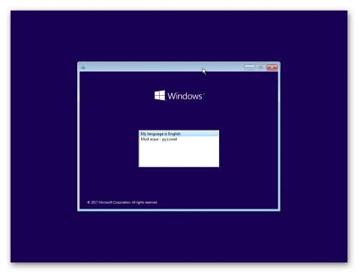358x273 pixels.
Task: Click the 'Windows' wordmark text
Action: (185, 96)
